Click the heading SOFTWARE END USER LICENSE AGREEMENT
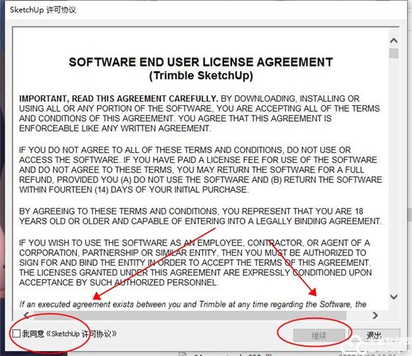This screenshot has width=412, height=356. pyautogui.click(x=201, y=62)
